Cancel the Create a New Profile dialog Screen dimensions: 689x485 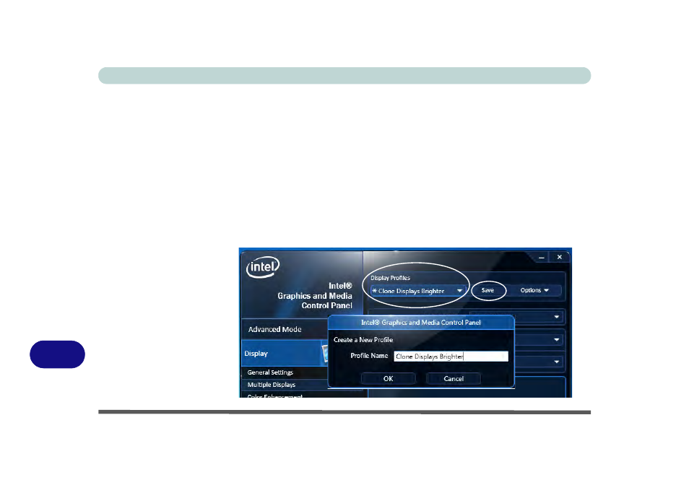click(453, 378)
